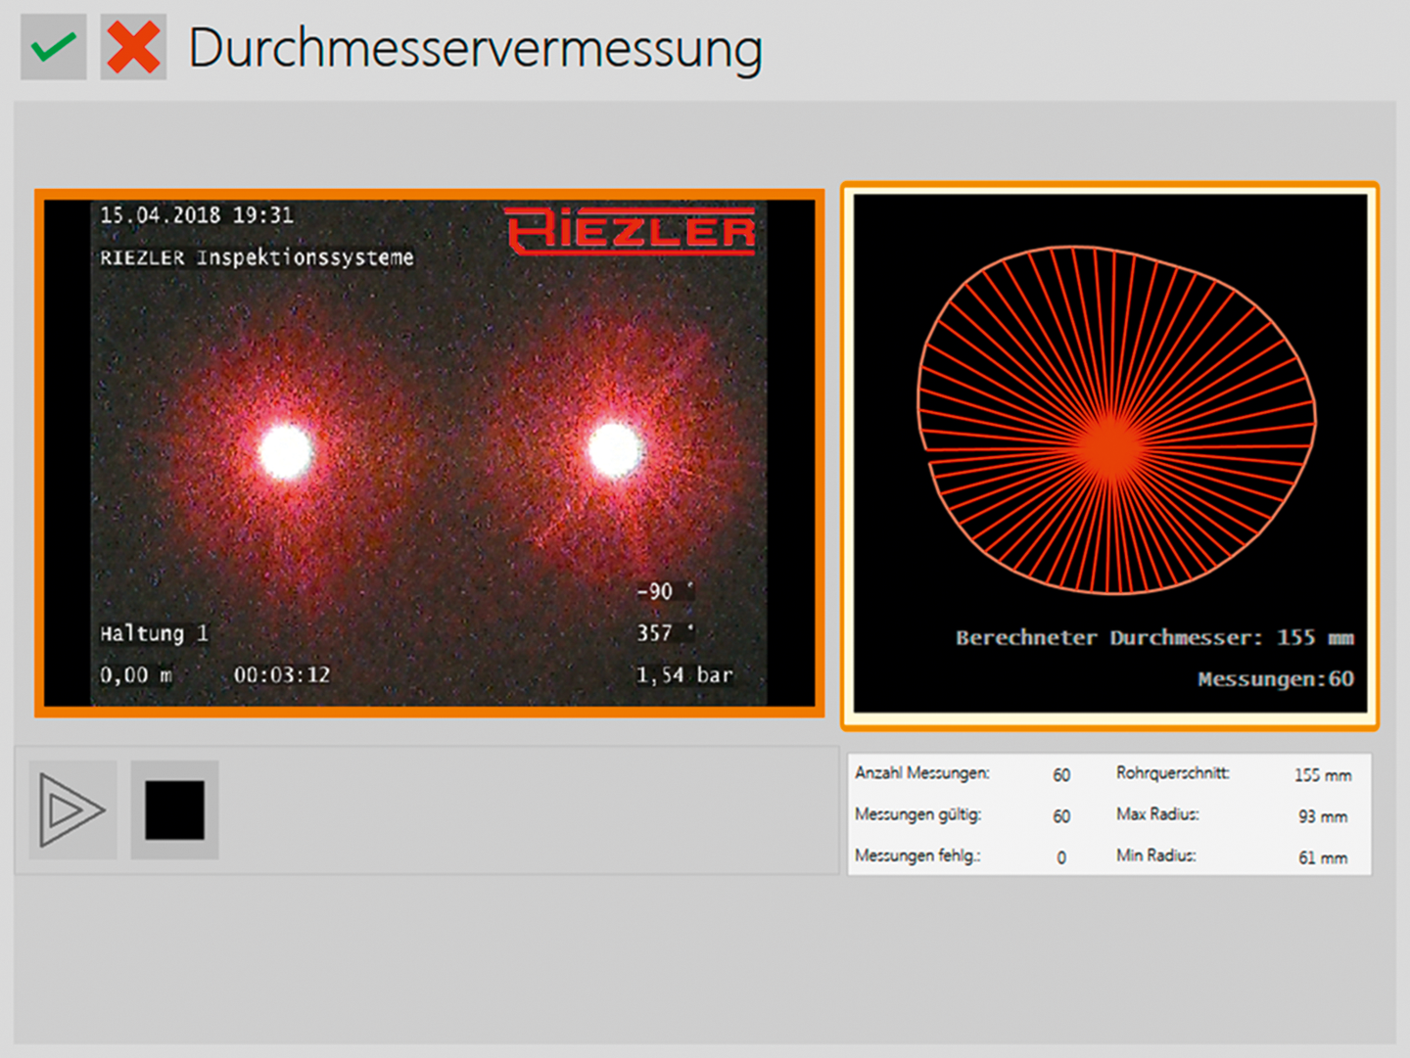Confirm measurement with the green checkmark

[x=53, y=47]
